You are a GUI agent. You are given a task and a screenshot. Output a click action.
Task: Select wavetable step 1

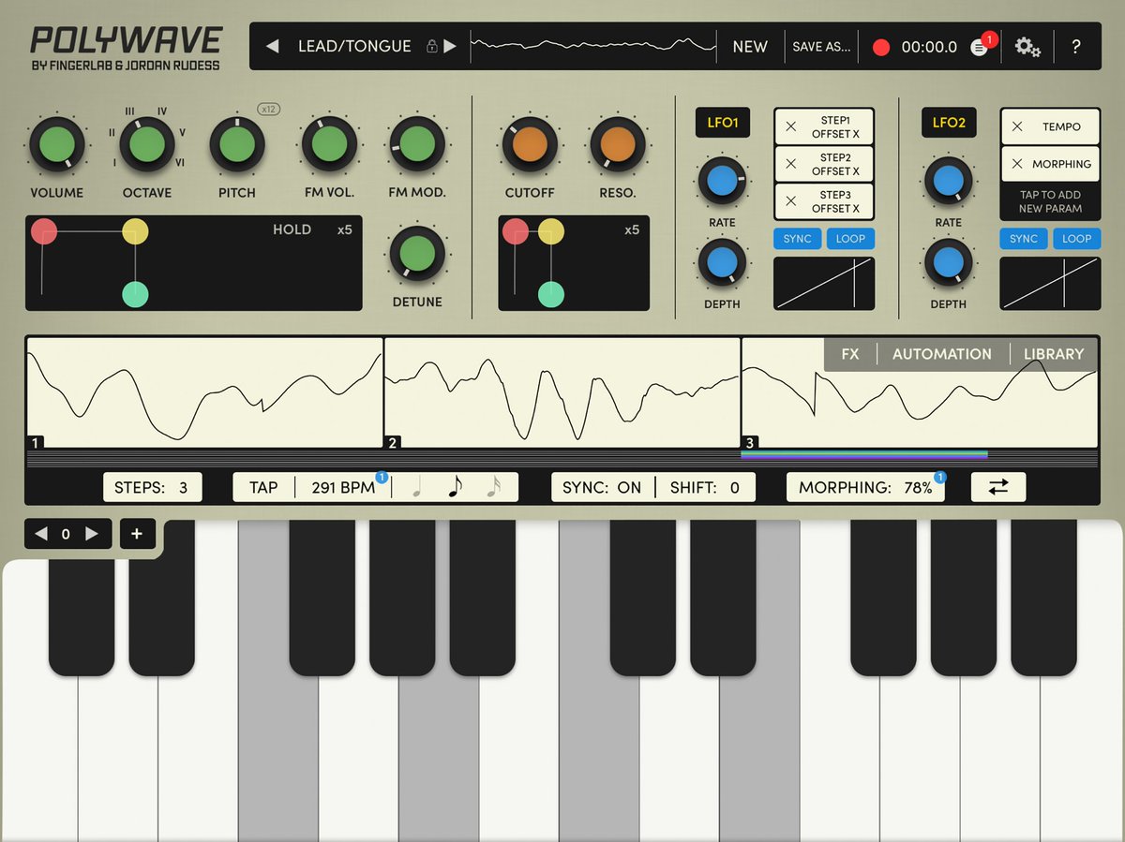coord(204,393)
